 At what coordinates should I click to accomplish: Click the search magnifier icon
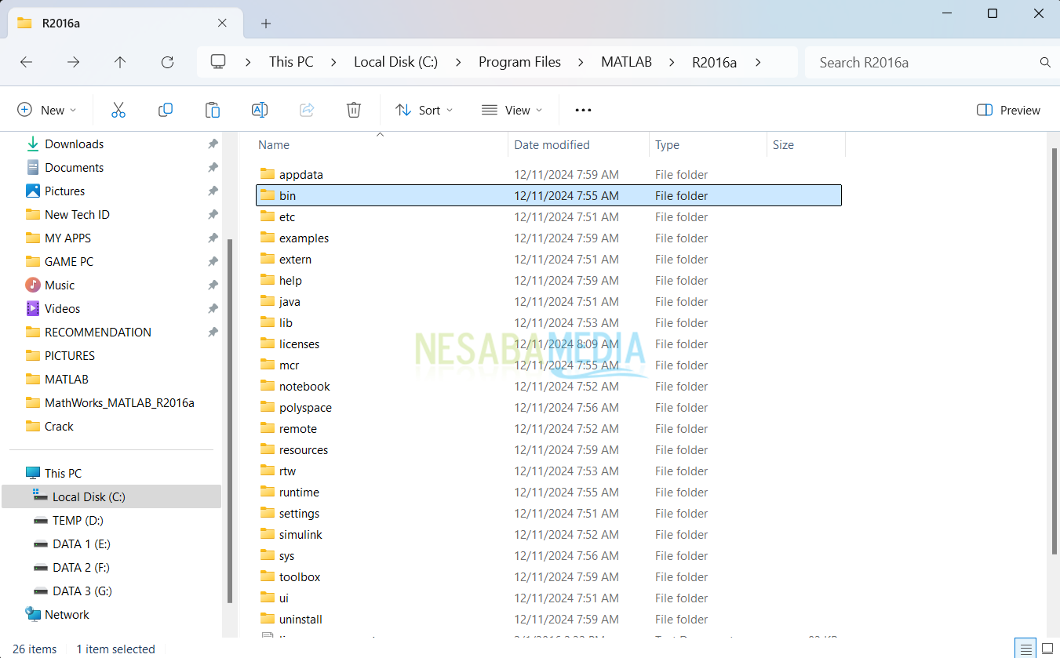click(x=1045, y=62)
